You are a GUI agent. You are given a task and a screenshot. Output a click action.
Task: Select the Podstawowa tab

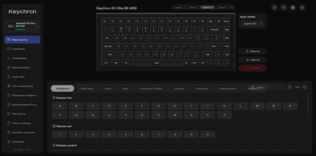(63, 88)
